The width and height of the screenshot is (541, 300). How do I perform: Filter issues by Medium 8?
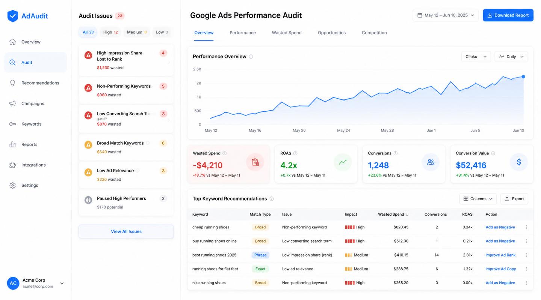pos(137,32)
